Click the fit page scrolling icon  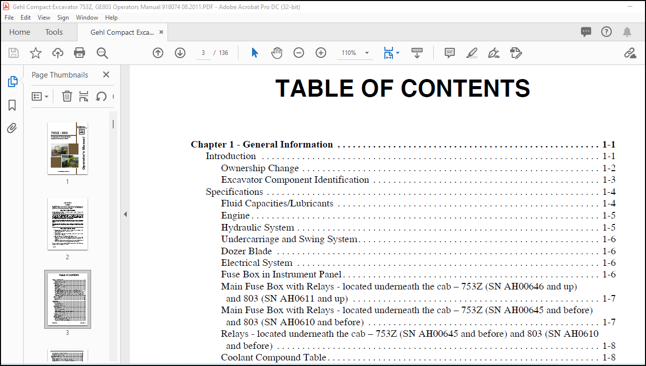(x=388, y=53)
